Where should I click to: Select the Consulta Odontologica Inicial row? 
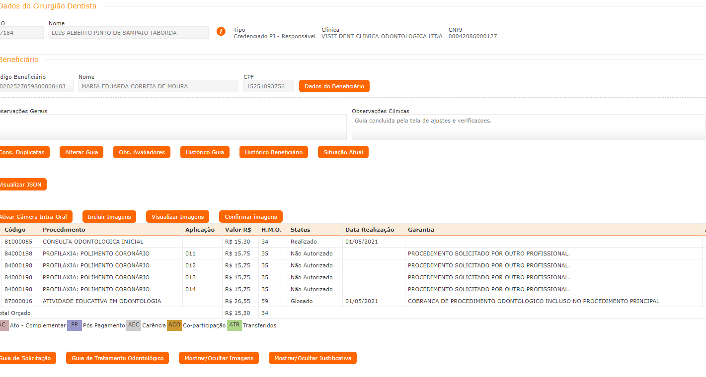93,242
